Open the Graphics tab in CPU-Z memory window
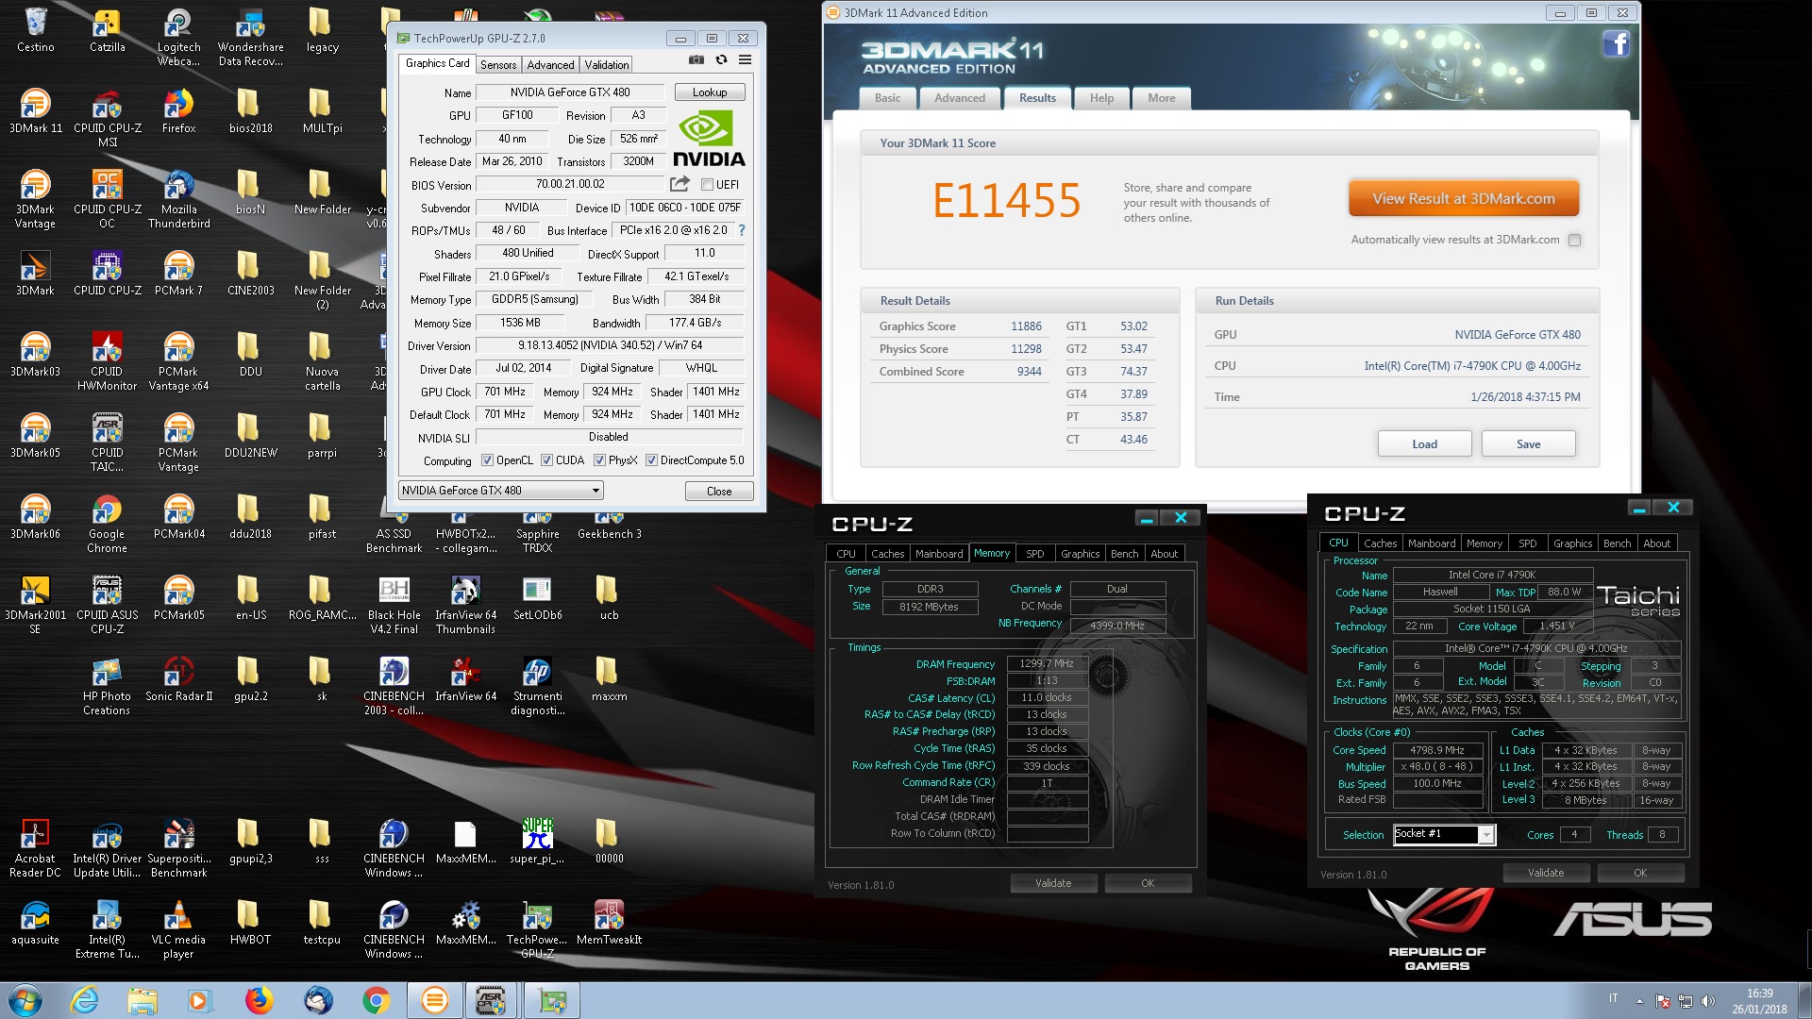 (1080, 554)
